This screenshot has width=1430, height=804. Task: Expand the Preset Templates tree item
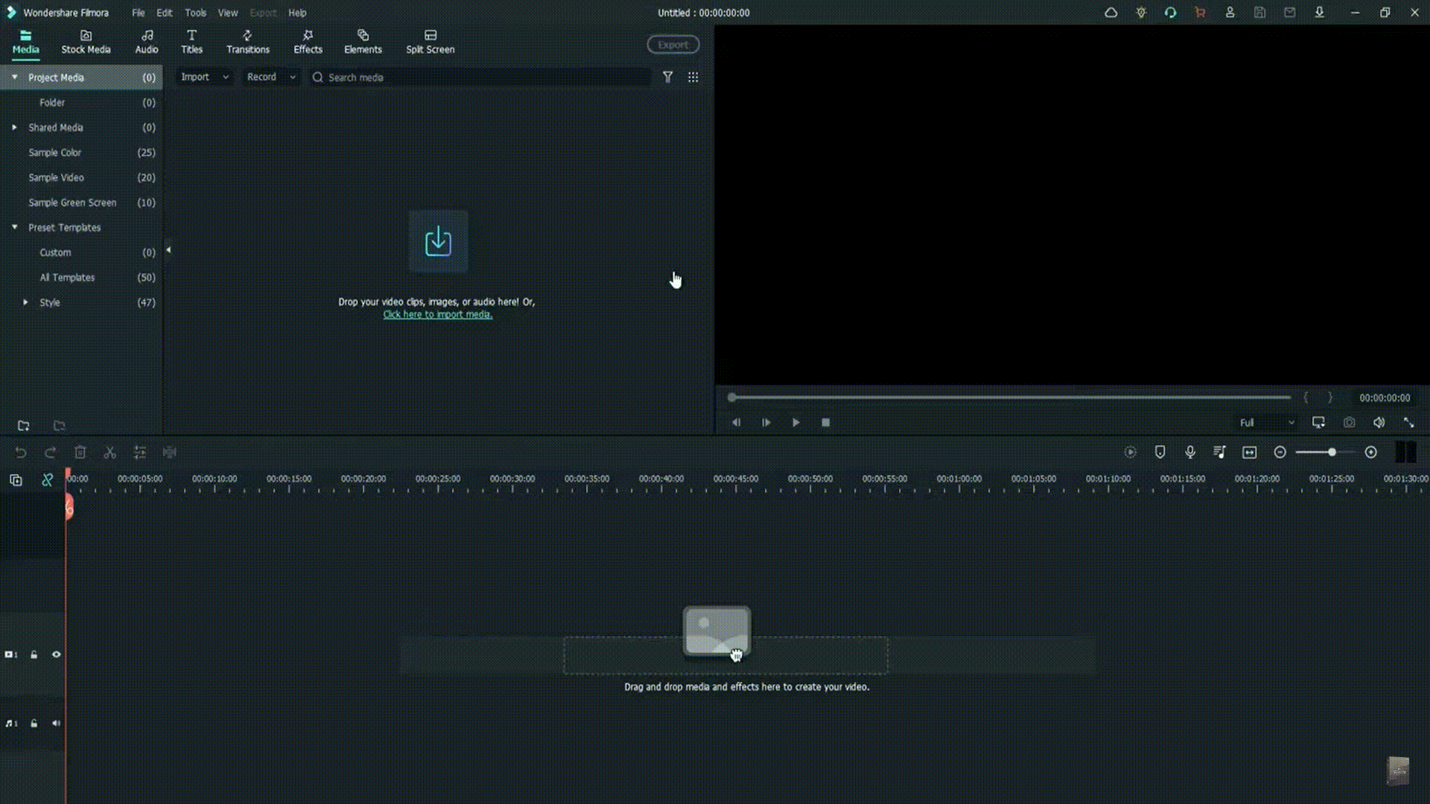pos(13,227)
